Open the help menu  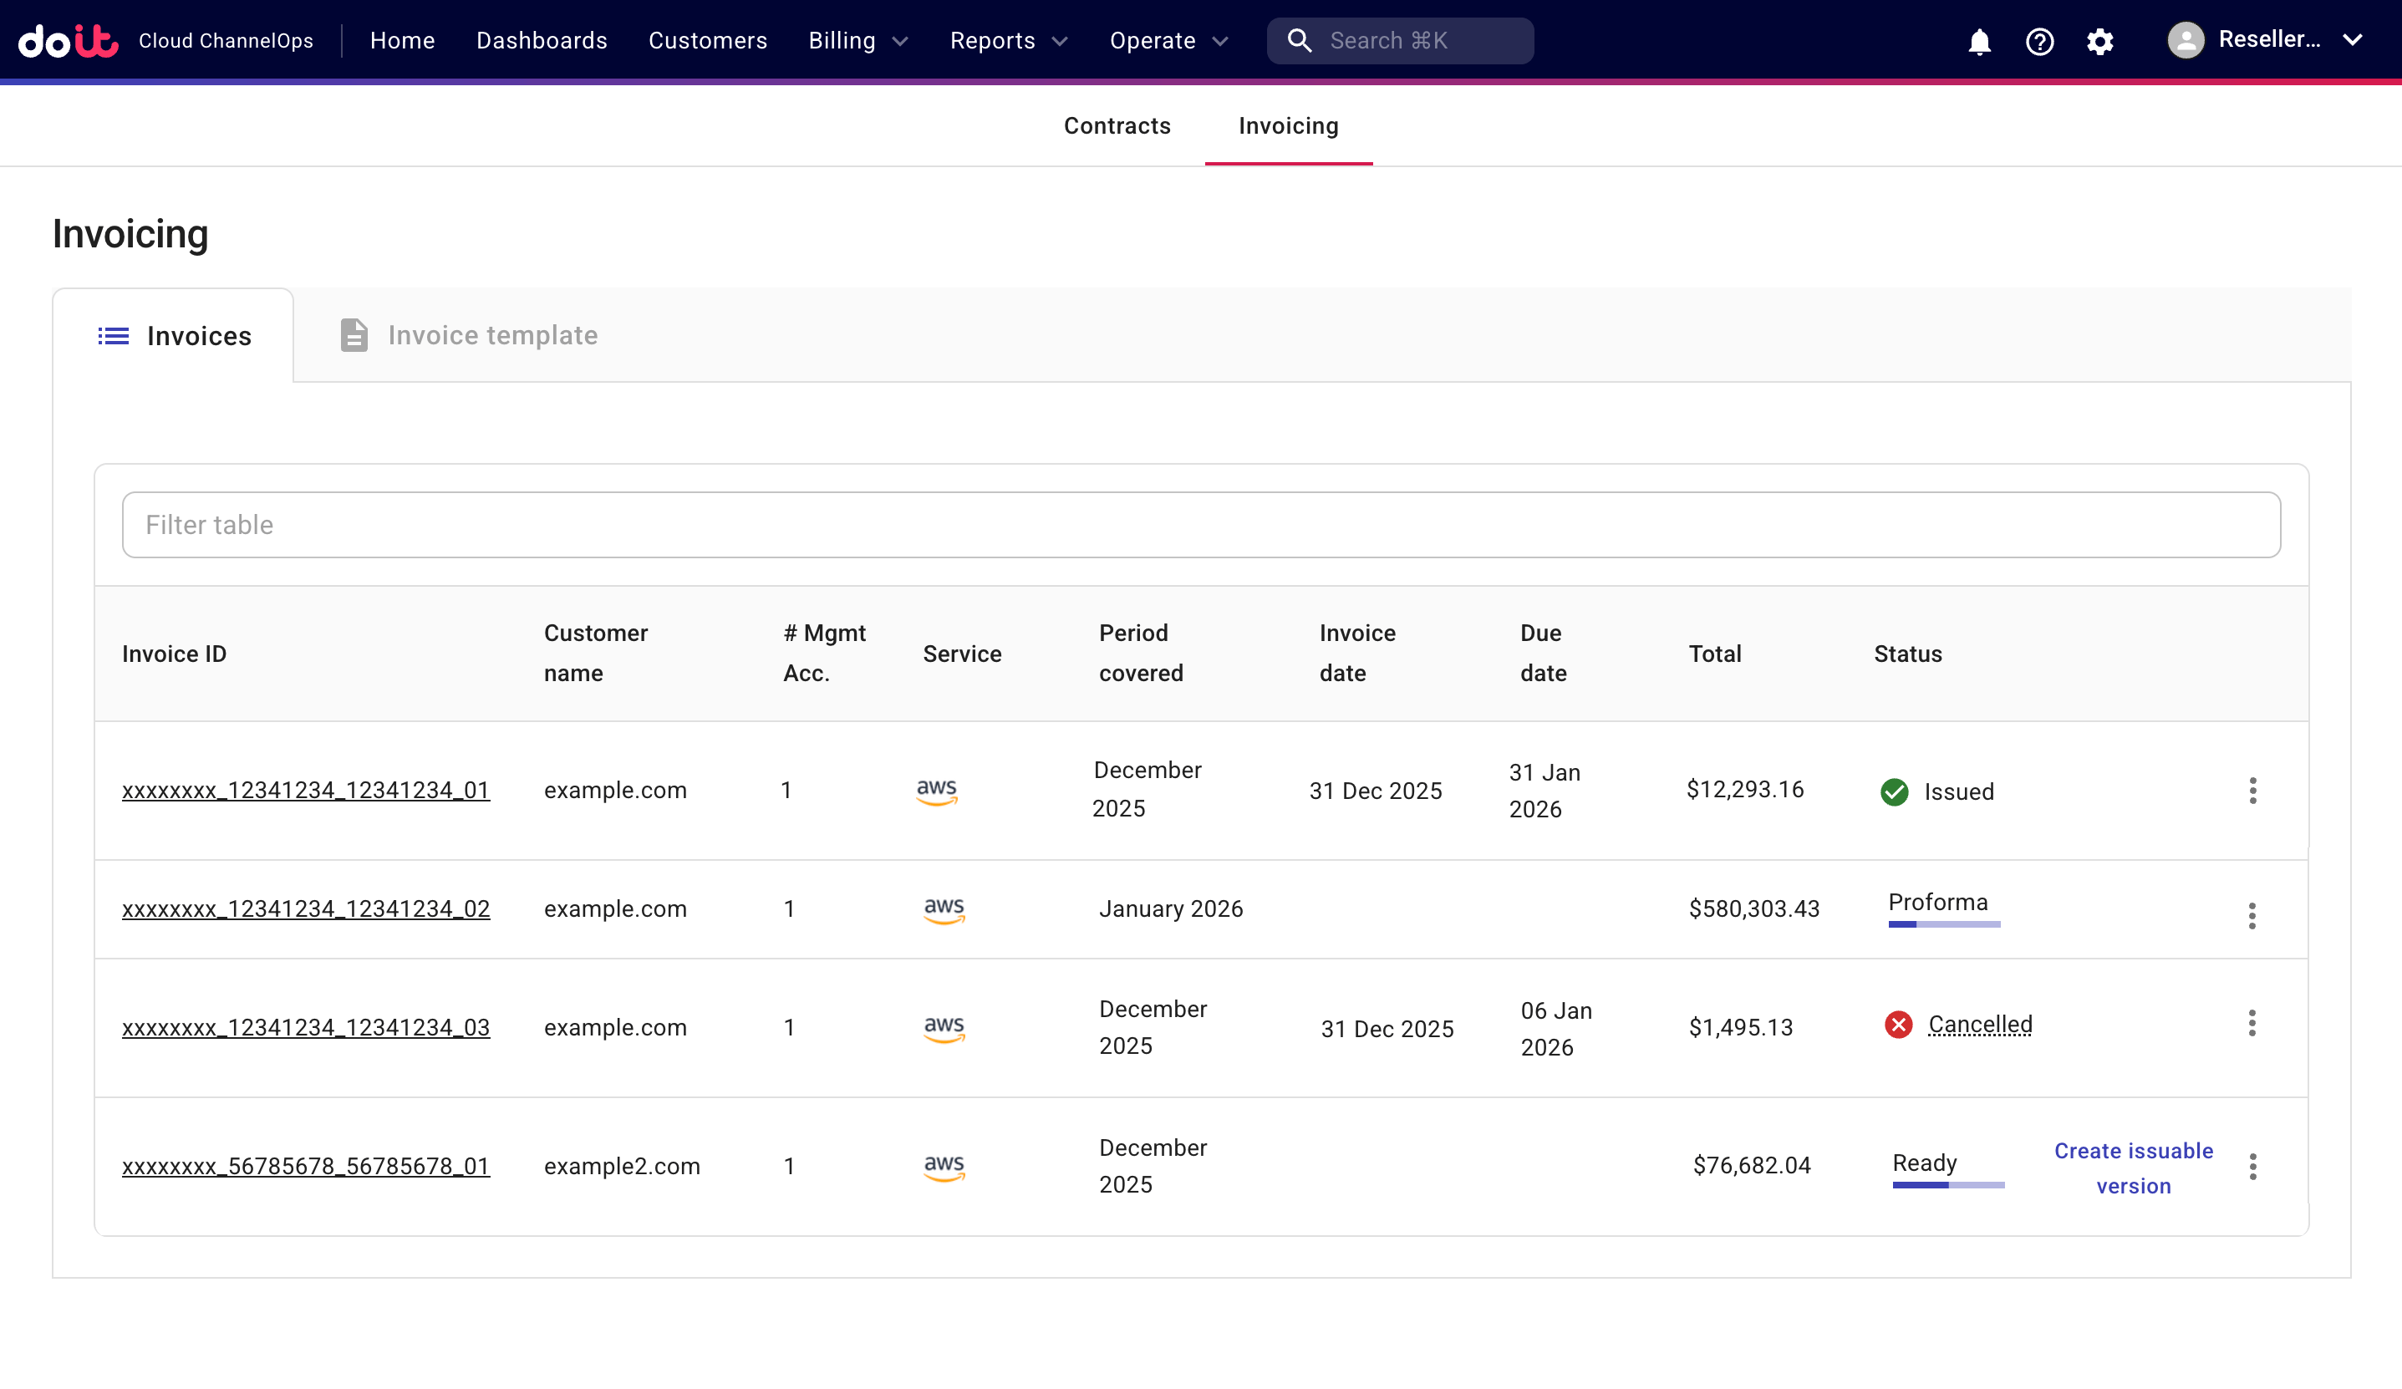[2040, 41]
